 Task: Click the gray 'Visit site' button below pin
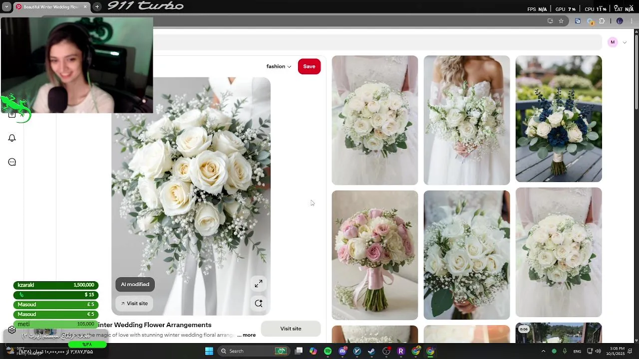[x=291, y=329]
